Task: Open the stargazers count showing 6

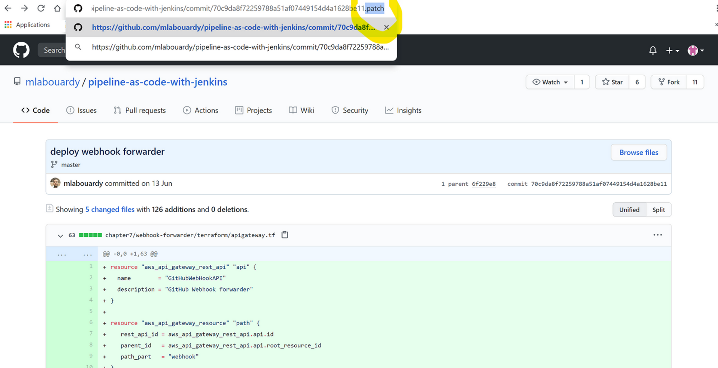Action: [x=637, y=82]
